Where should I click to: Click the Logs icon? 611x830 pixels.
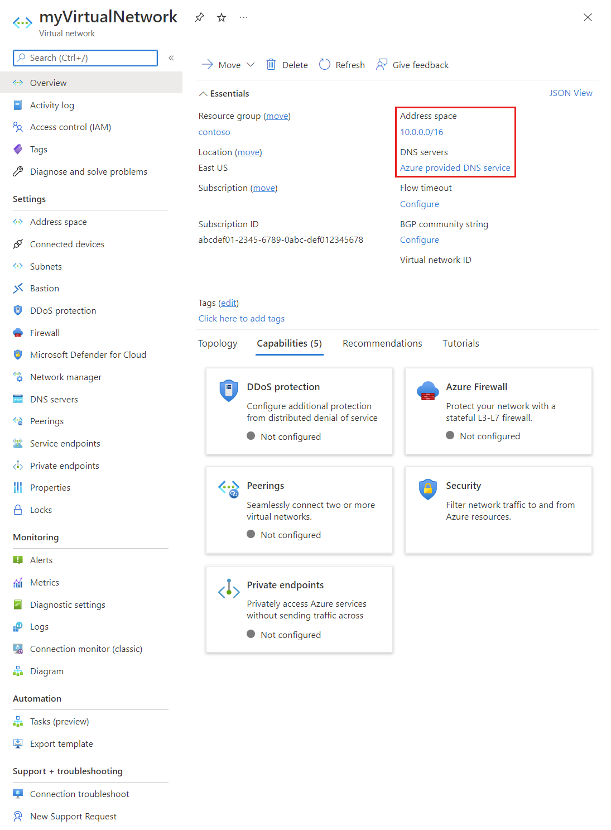tap(18, 627)
